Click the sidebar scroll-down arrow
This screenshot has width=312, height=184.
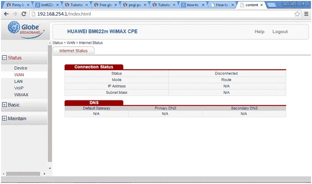click(50, 168)
